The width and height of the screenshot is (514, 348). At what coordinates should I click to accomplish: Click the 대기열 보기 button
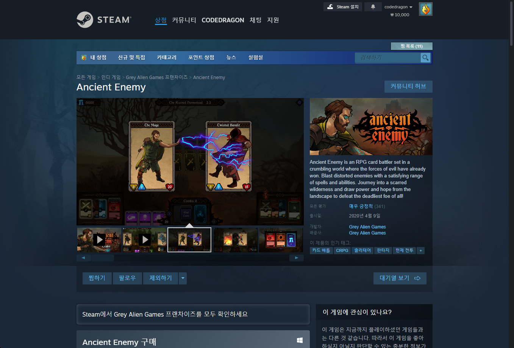400,278
